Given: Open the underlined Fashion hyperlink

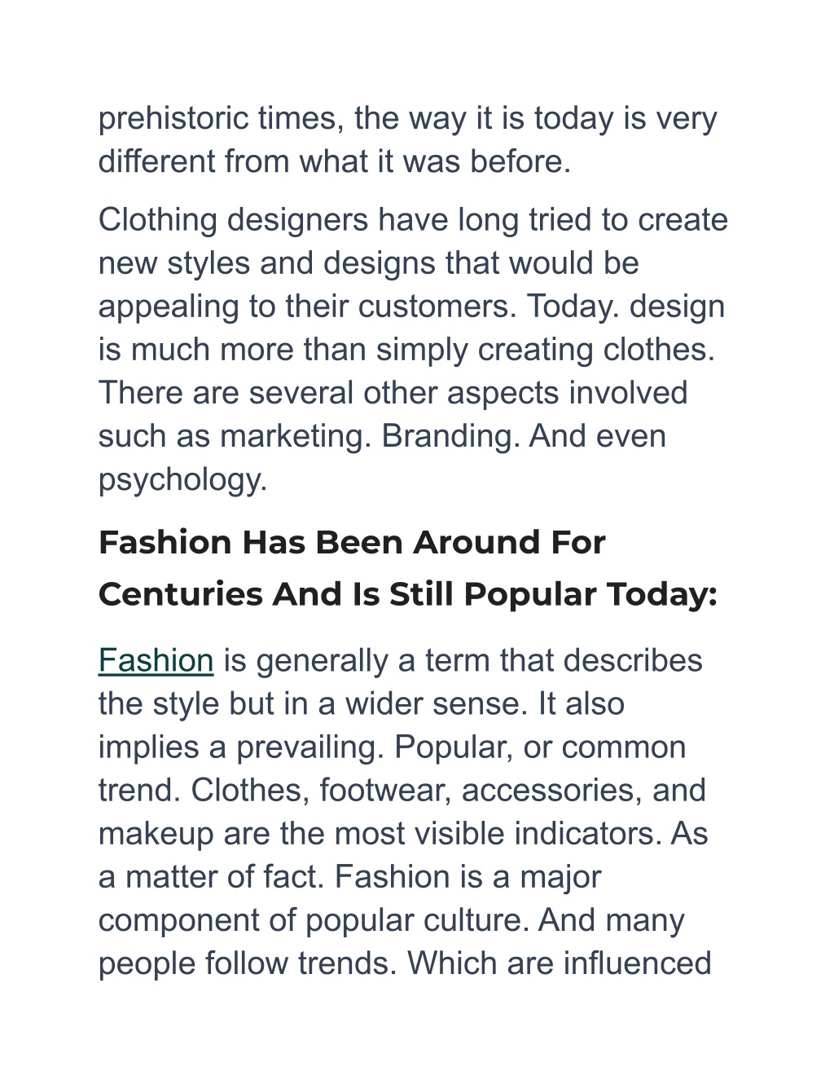Looking at the screenshot, I should (156, 660).
